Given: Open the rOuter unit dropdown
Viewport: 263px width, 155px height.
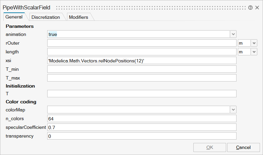Looking at the screenshot, I should (254, 43).
